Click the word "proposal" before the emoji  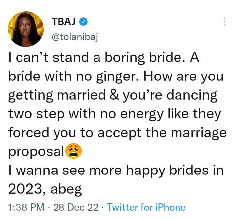(x=35, y=151)
